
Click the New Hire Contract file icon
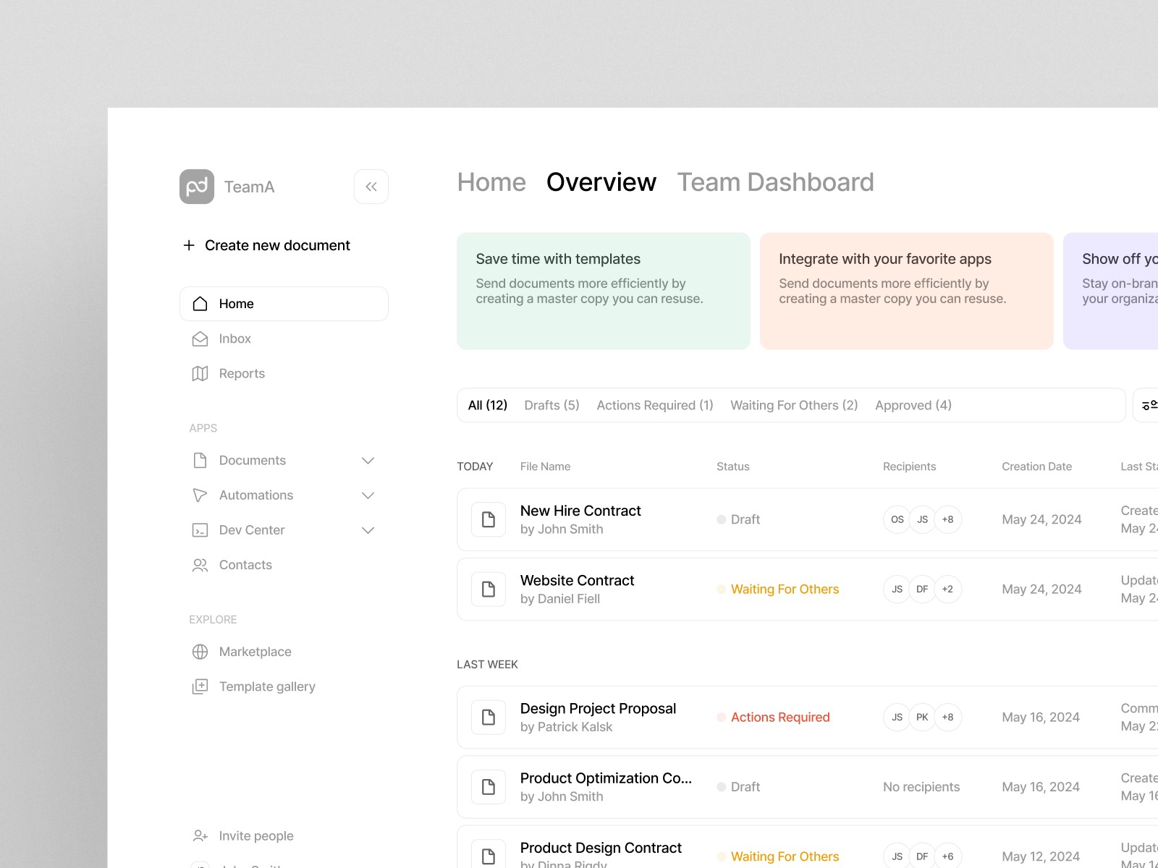pyautogui.click(x=489, y=519)
